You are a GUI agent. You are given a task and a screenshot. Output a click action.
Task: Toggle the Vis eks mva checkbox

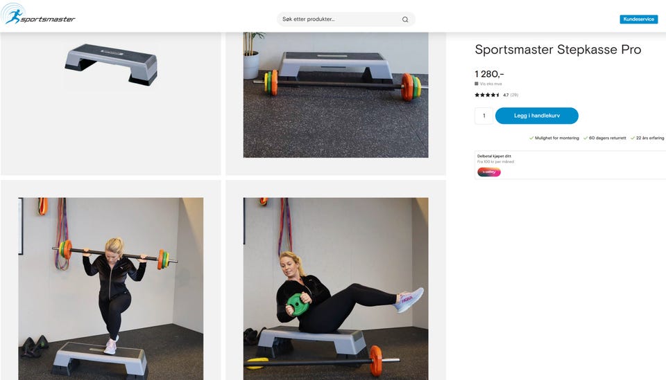click(477, 84)
